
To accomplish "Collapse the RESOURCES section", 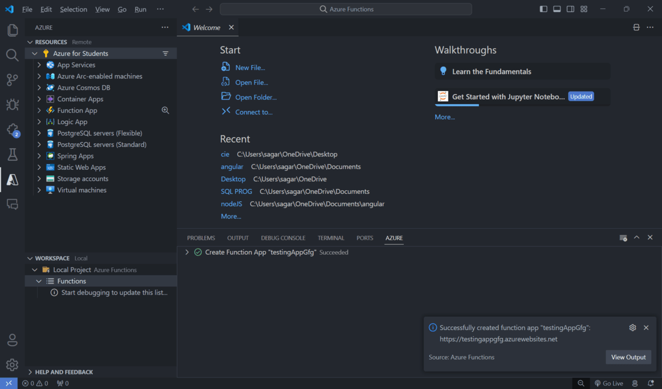I will coord(30,42).
